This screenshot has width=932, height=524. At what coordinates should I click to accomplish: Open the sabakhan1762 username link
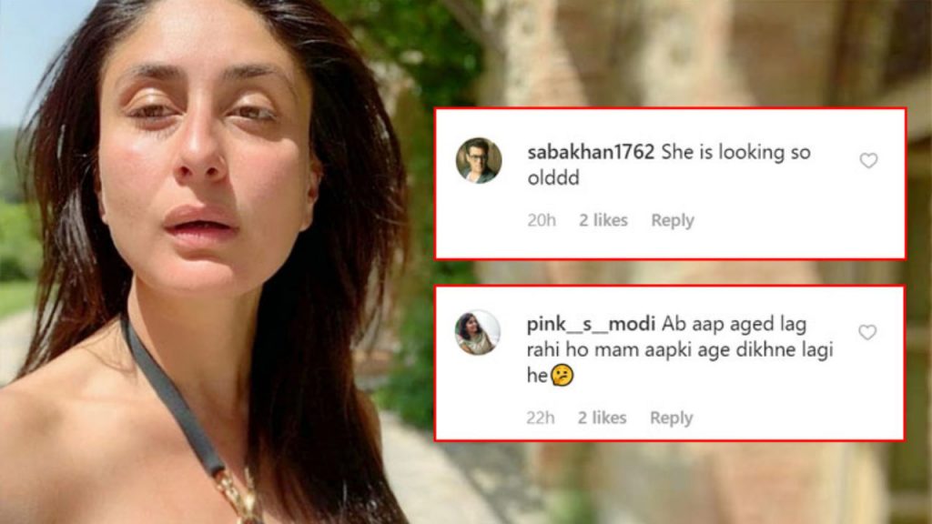[x=590, y=152]
